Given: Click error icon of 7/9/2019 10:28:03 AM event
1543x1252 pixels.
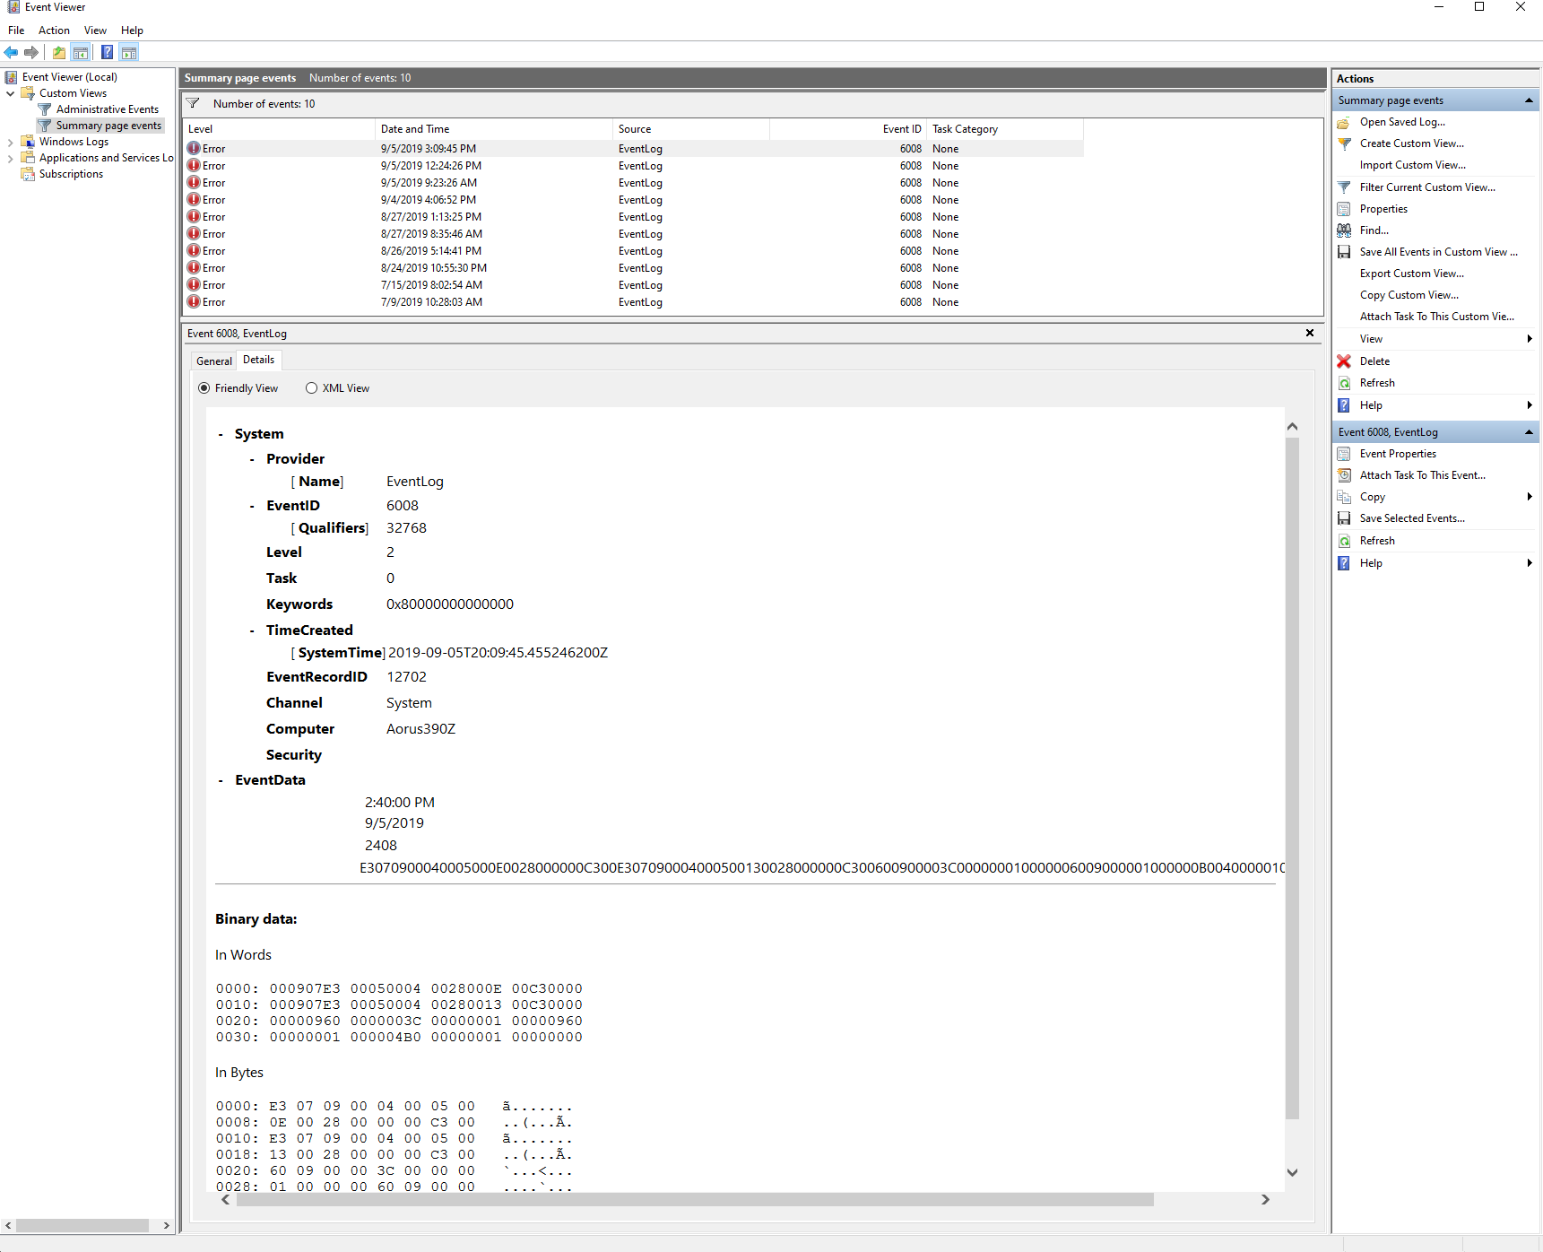Looking at the screenshot, I should [x=194, y=301].
